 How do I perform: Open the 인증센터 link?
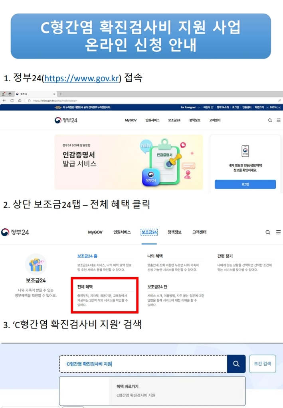click(x=247, y=107)
